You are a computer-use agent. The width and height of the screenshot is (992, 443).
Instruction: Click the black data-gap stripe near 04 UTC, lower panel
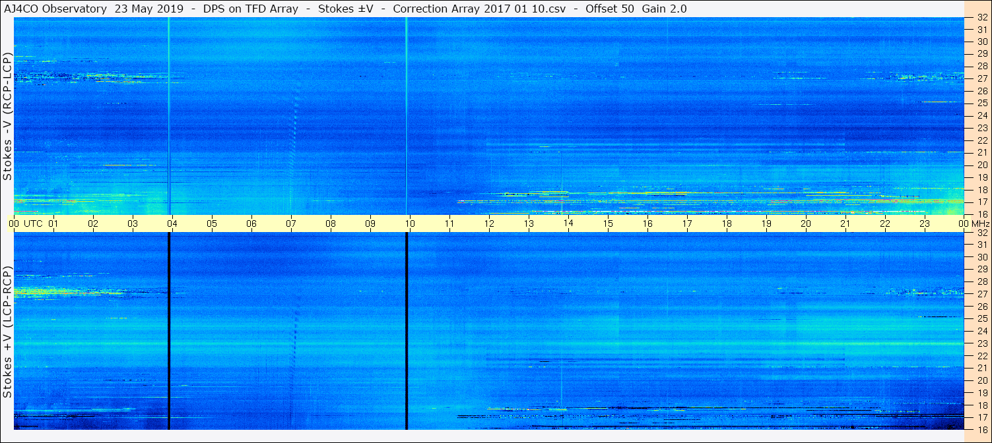coord(169,331)
